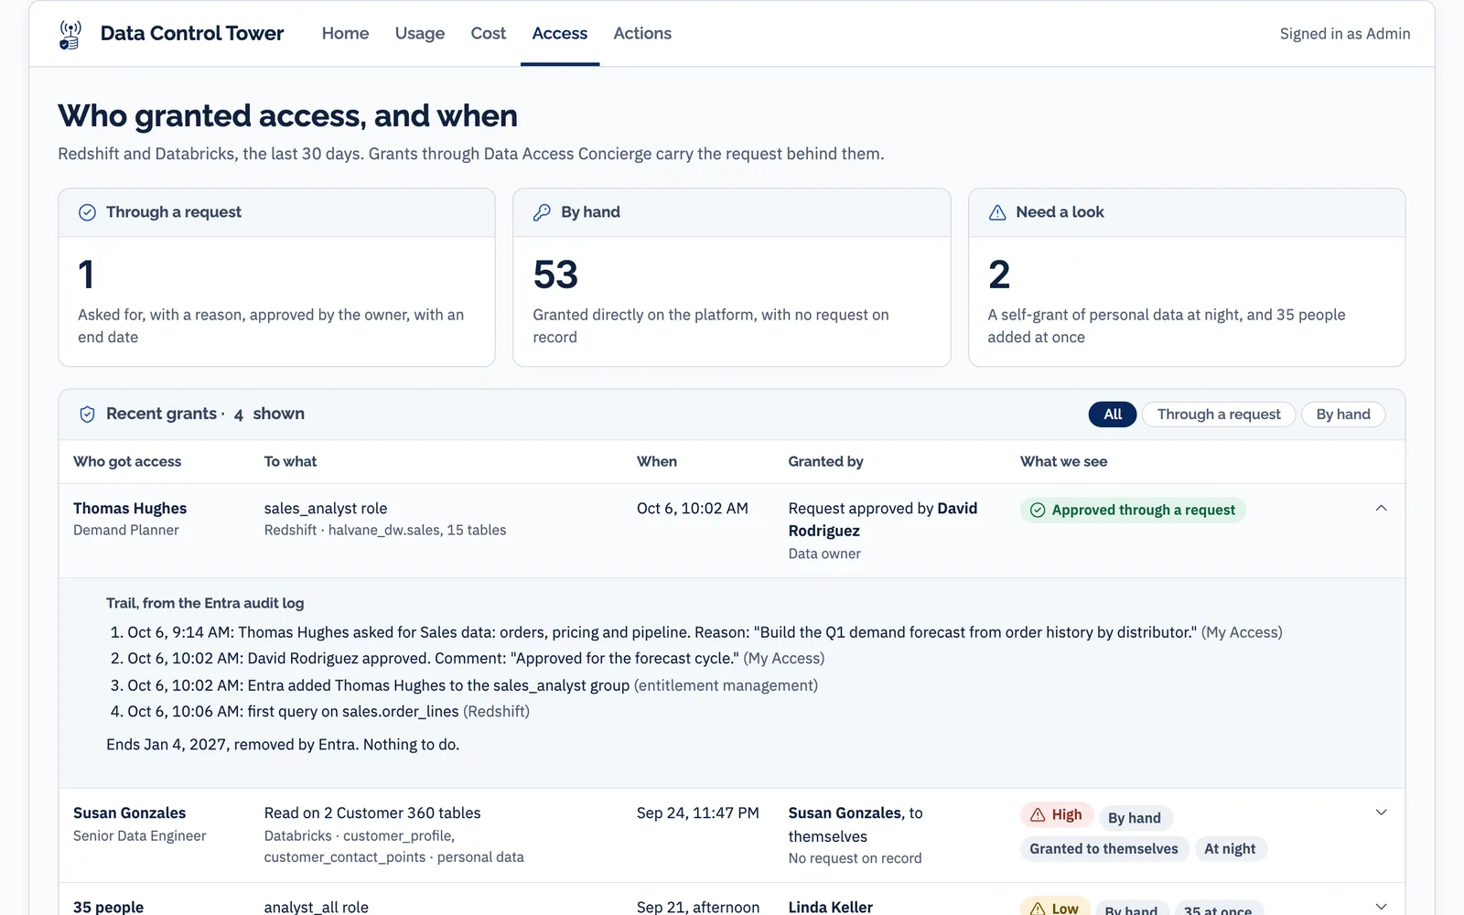Viewport: 1464px width, 915px height.
Task: Click the name Thomas Hughes
Action: coord(130,509)
